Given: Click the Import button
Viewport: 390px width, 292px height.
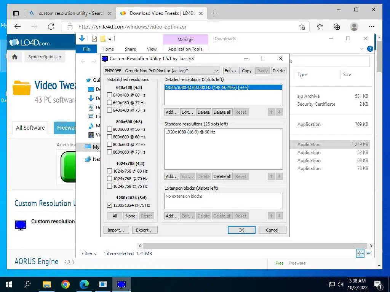Looking at the screenshot, I should tap(116, 230).
